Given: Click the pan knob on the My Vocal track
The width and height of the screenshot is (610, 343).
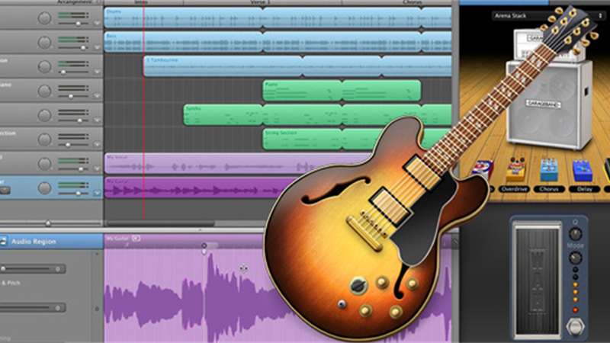Looking at the screenshot, I should [44, 164].
